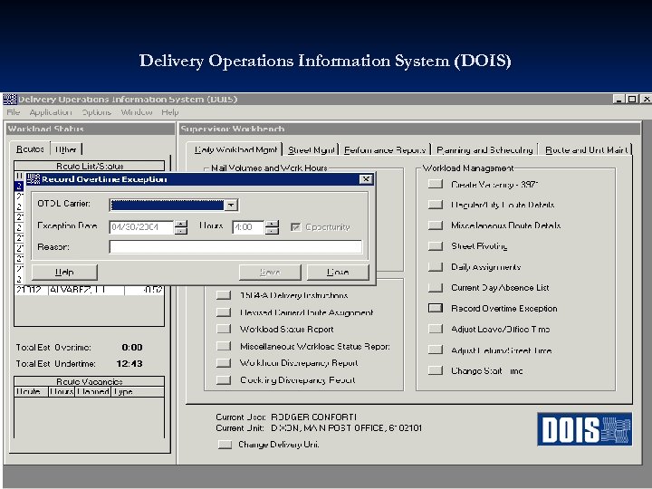Click the Miscellaneous Workload Status Report button
Screen dimensions: 652x489
[x=224, y=346]
